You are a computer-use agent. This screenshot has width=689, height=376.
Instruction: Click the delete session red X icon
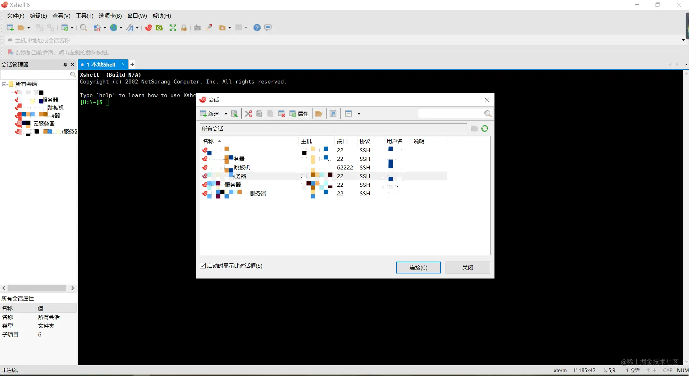click(x=282, y=114)
